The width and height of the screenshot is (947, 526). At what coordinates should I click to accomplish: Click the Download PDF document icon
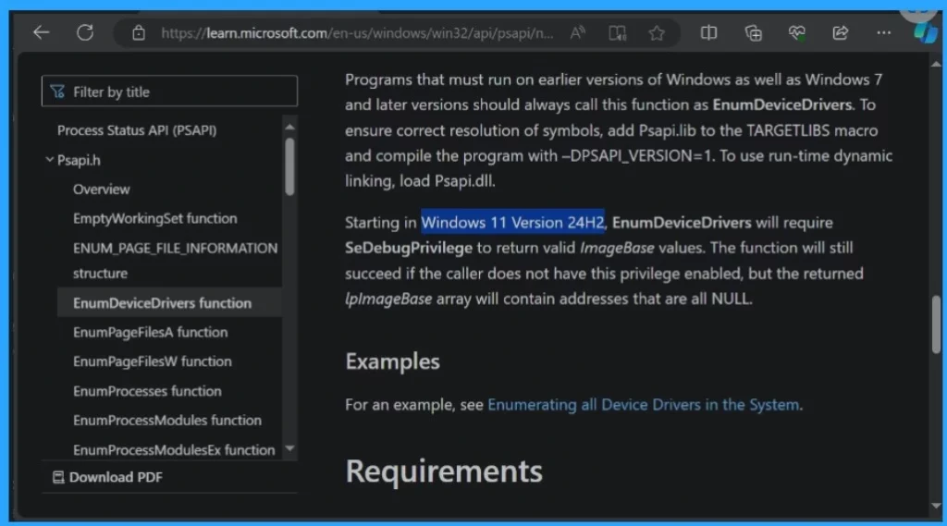58,477
